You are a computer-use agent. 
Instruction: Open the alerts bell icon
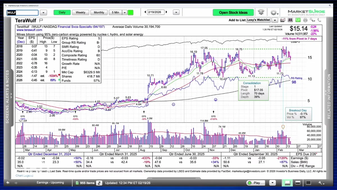[261, 12]
